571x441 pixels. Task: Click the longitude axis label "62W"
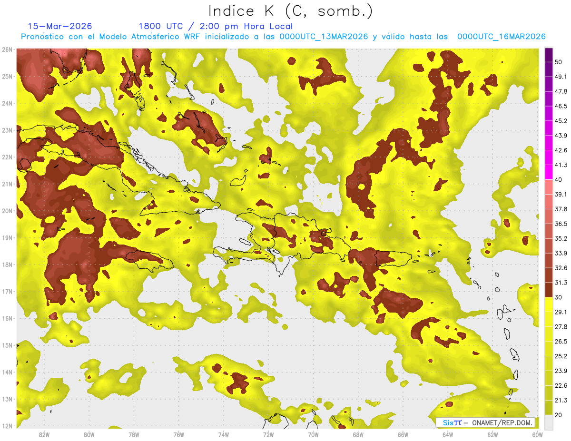coord(492,435)
